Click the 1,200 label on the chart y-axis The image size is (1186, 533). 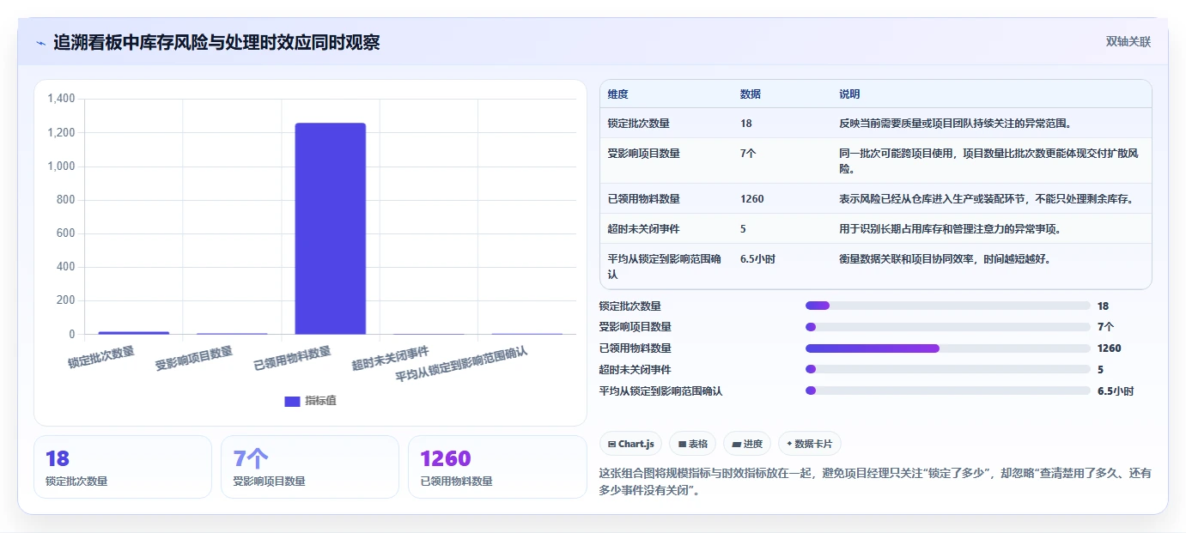62,133
